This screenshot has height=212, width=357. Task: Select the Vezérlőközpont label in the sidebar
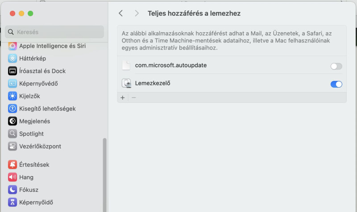point(40,146)
